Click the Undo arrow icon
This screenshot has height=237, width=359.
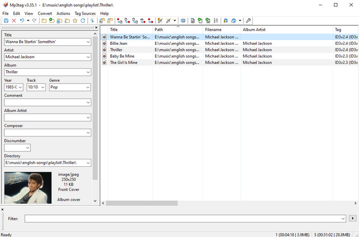pyautogui.click(x=22, y=21)
